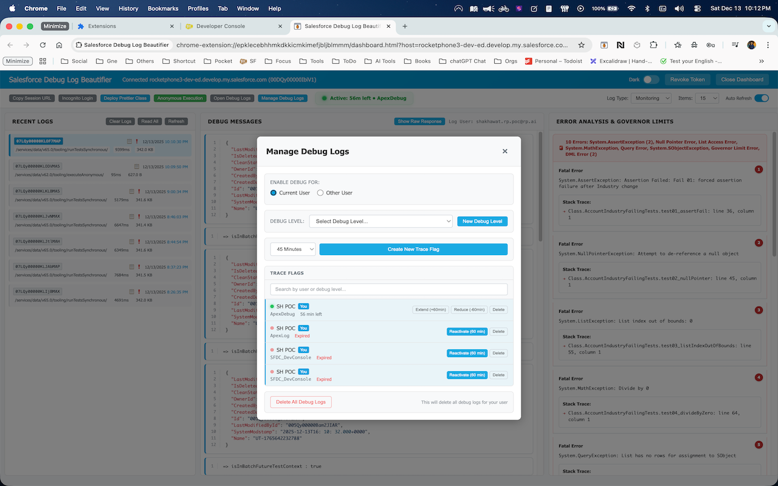Screen dimensions: 778x486
Task: Open the Notion extension icon
Action: pos(621,46)
